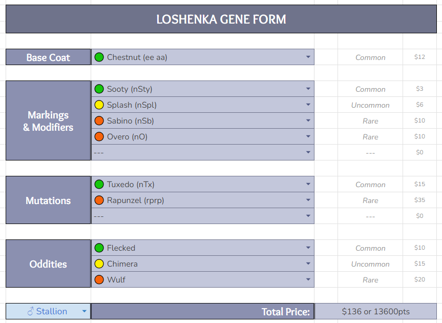Expand the Overo (nO) dropdown arrow
This screenshot has height=323, width=442.
tap(308, 136)
